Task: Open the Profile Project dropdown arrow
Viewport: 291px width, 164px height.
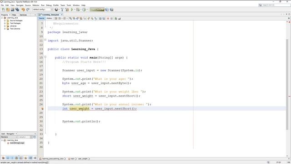Action: click(87, 10)
